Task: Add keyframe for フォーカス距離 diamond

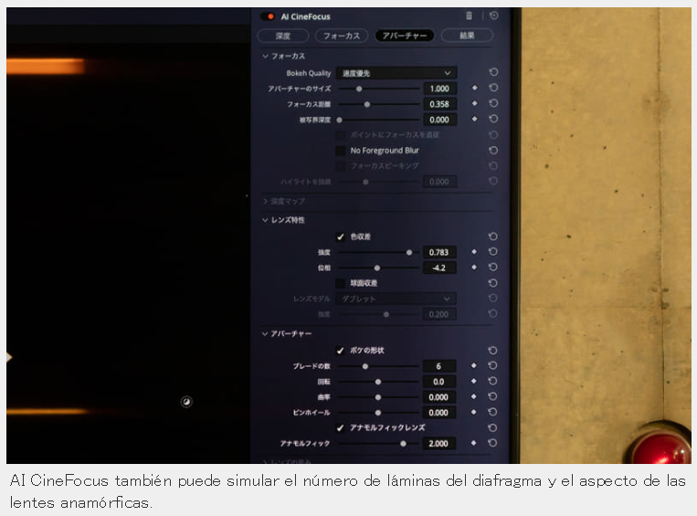Action: (x=474, y=103)
